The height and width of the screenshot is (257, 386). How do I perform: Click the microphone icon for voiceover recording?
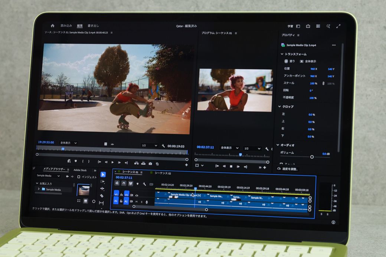pyautogui.click(x=146, y=202)
